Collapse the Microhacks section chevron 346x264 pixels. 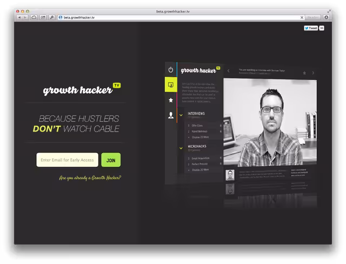(x=181, y=148)
